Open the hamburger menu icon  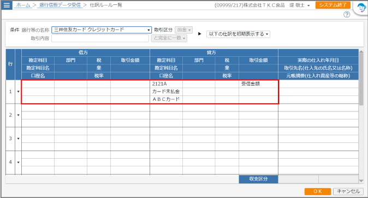tap(7, 5)
